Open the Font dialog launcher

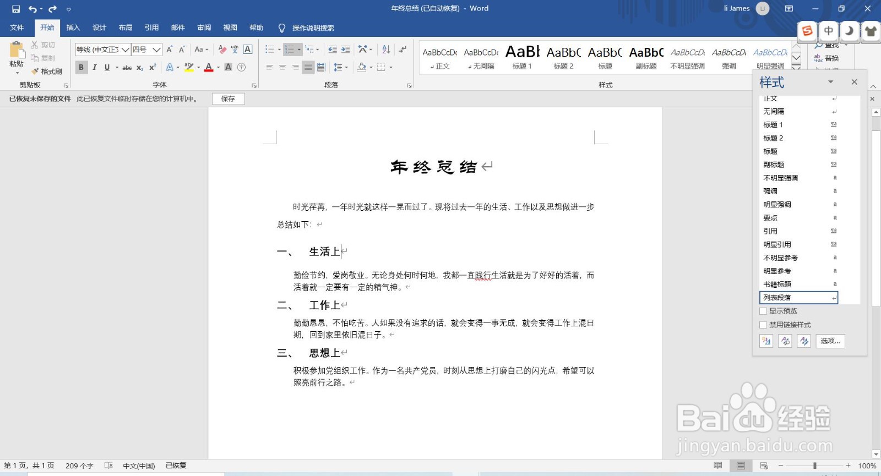(254, 85)
